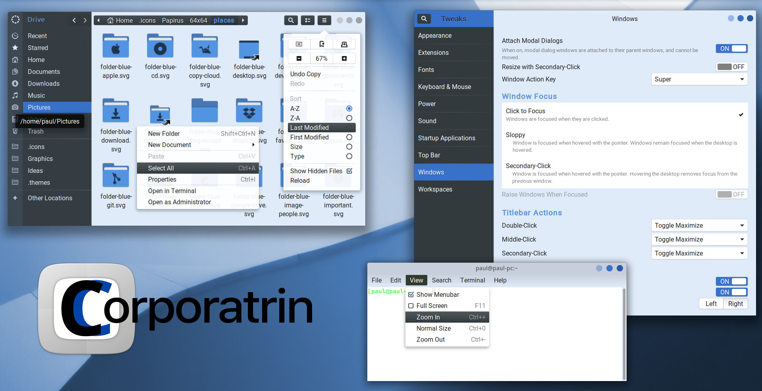Open Appearance section in Tweaks
762x391 pixels.
coord(454,35)
